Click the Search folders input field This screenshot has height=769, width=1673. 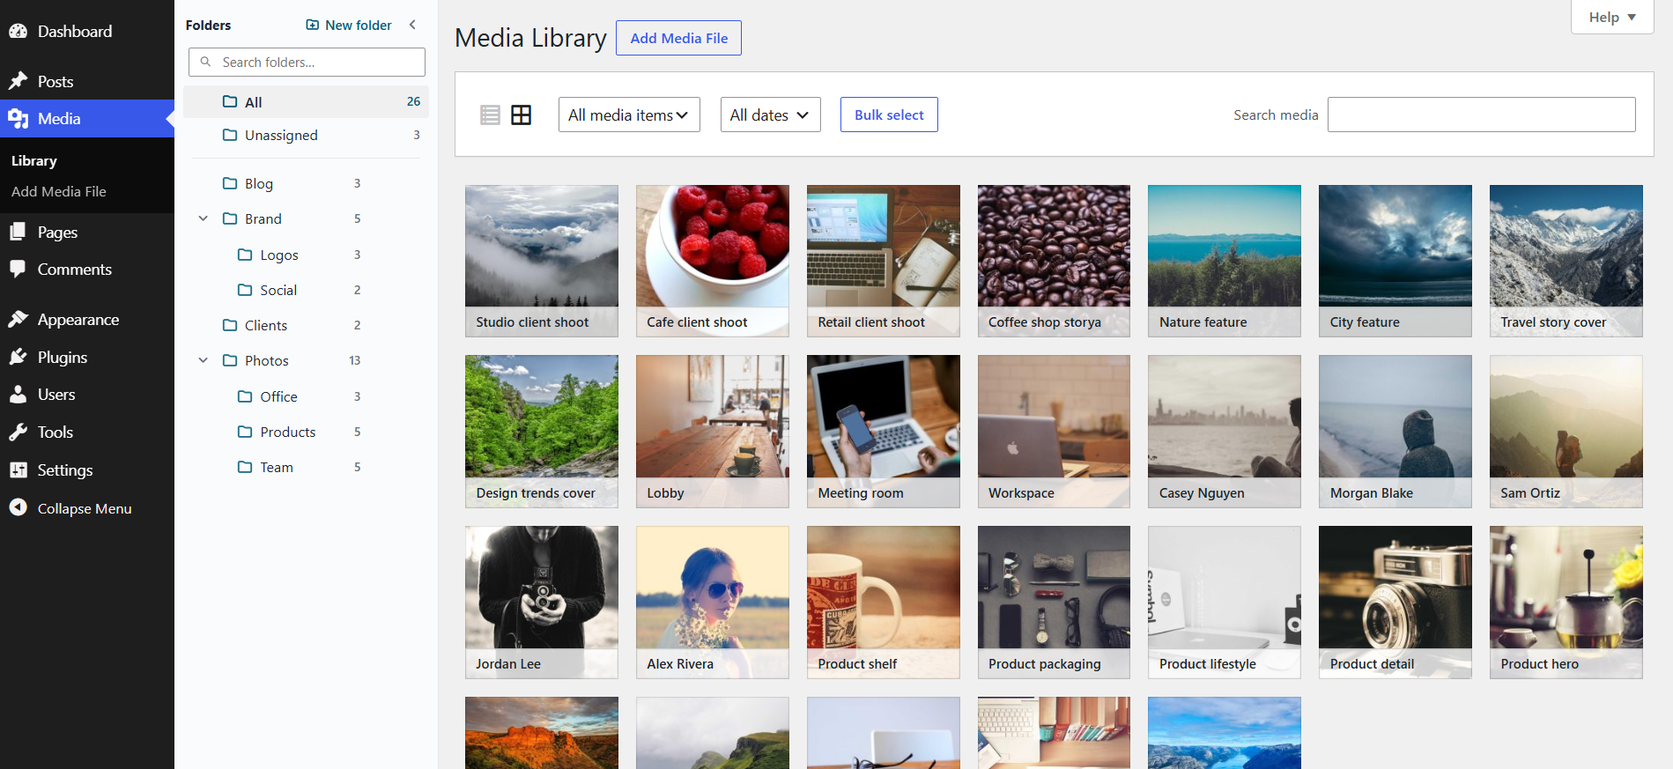[x=307, y=62]
